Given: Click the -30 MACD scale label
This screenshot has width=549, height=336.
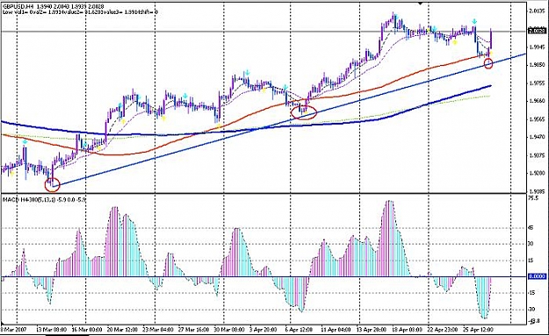Looking at the screenshot, I should click(x=531, y=310).
